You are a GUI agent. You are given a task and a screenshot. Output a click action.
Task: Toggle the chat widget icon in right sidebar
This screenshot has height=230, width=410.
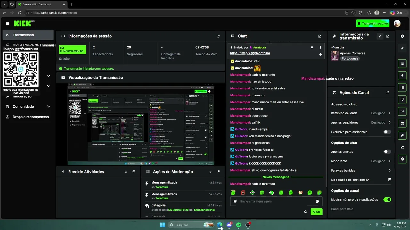(x=402, y=99)
